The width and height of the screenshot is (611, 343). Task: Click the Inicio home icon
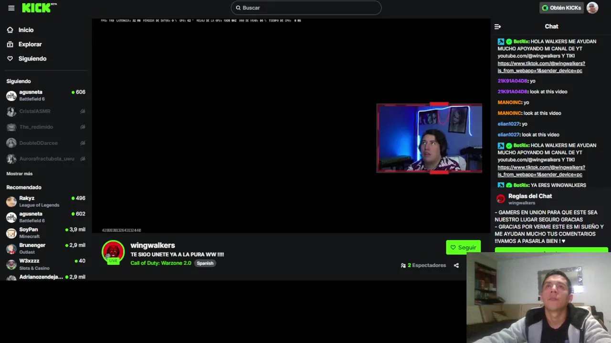click(10, 30)
